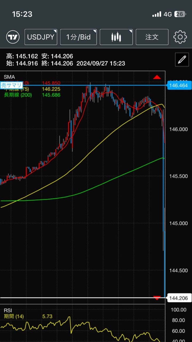Tap the 始: 144.916 open price
This screenshot has width=192, height=342.
[22, 63]
